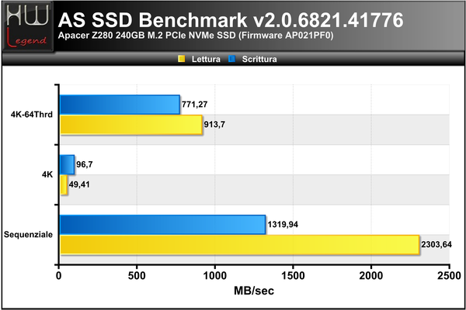The height and width of the screenshot is (310, 466).
Task: Click the Sequenziale category label
Action: [x=28, y=235]
